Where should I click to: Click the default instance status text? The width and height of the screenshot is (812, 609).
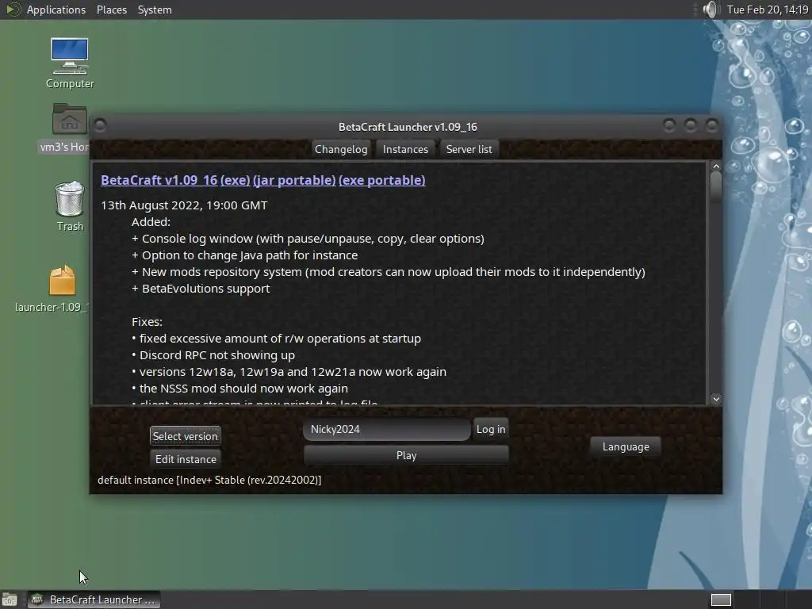(x=209, y=480)
